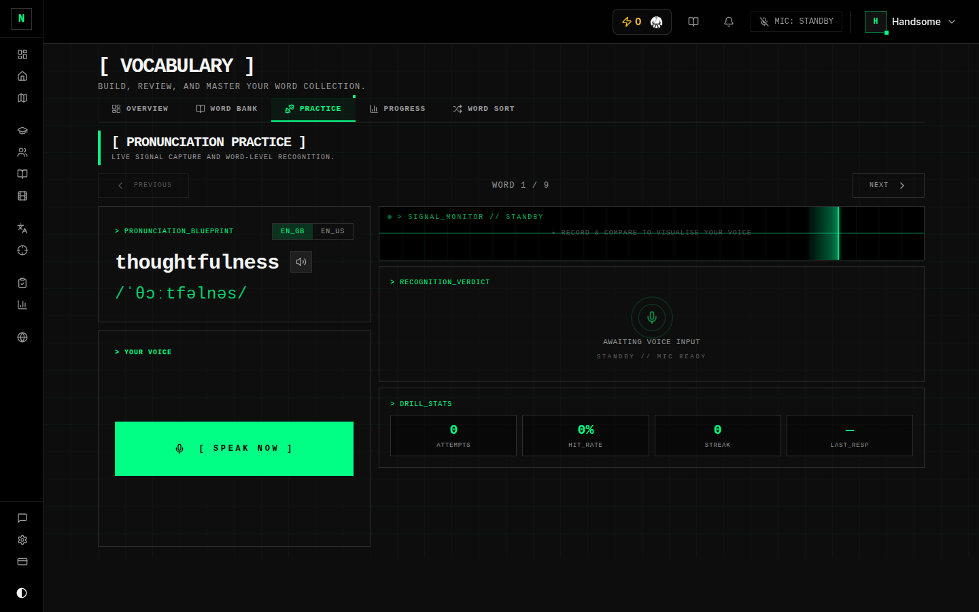Open the lightning energy counter showing 0
This screenshot has height=612, width=979.
click(x=642, y=22)
